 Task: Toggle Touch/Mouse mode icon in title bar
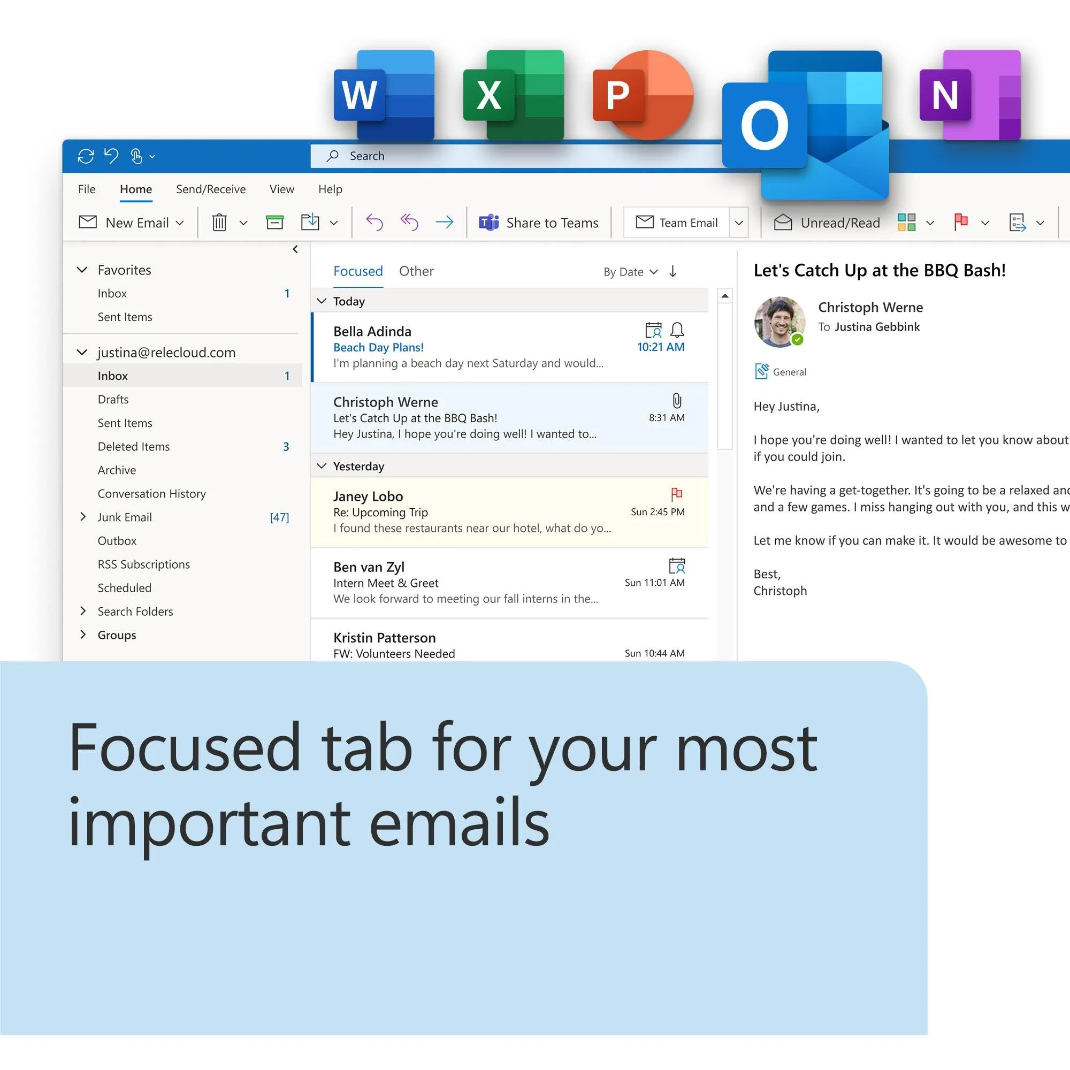(x=136, y=156)
